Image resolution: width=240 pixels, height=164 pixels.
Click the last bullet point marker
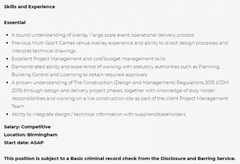[7, 115]
